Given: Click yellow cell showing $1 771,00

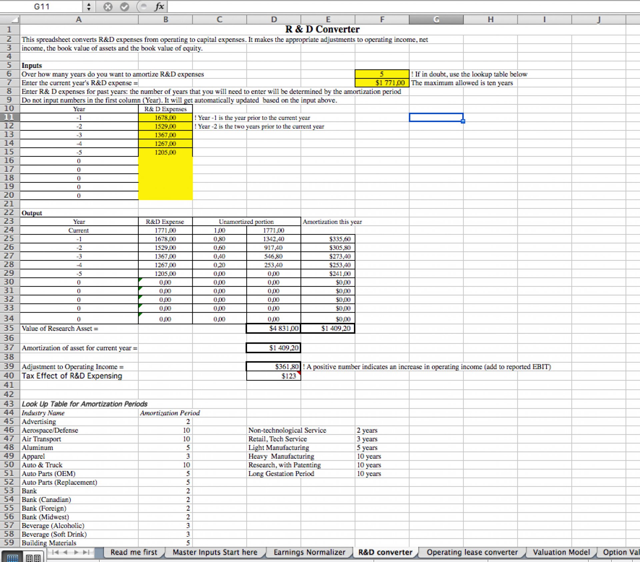Looking at the screenshot, I should pyautogui.click(x=382, y=83).
